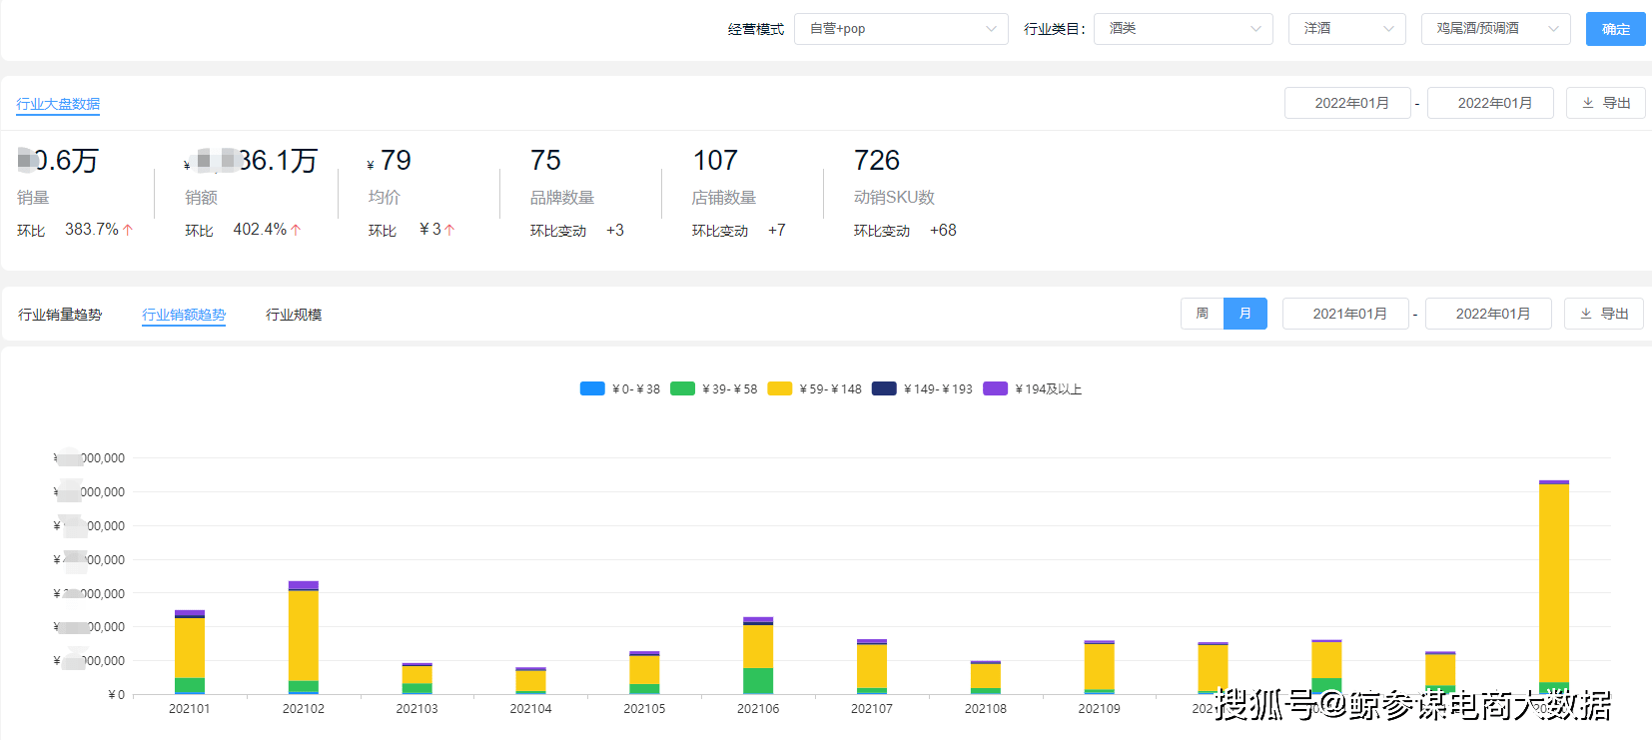
Task: Click the chevron arrow of the 自营+pop dropdown
Action: coord(991,29)
